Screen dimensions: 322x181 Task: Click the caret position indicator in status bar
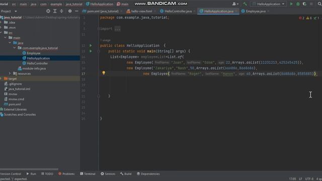tap(292, 179)
